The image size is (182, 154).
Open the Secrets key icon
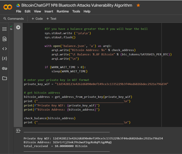point(4,69)
